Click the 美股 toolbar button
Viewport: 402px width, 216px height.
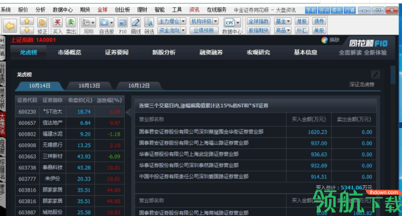(x=319, y=30)
